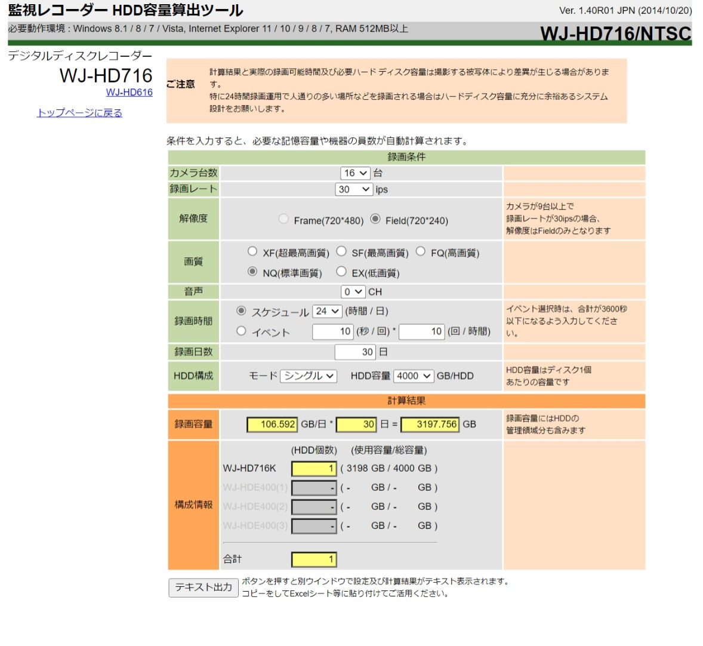The image size is (703, 646).
Task: Click the WJ-HDE400(2) disabled count field
Action: tap(314, 507)
